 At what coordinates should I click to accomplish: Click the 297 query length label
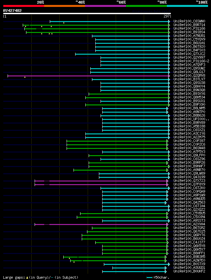coord(166,16)
